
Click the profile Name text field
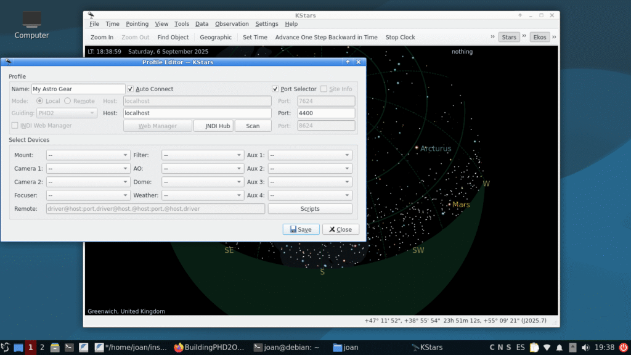tap(78, 89)
